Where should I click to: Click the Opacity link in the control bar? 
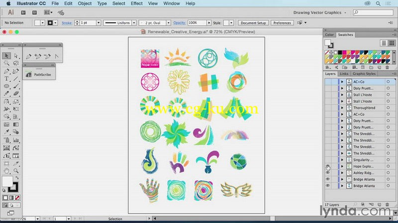point(179,23)
